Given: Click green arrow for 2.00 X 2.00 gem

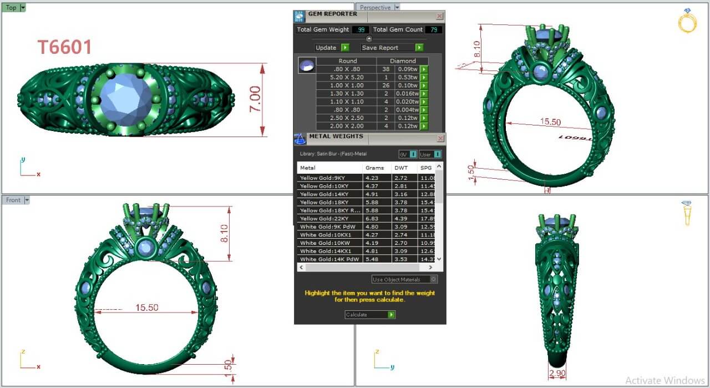Looking at the screenshot, I should click(424, 127).
